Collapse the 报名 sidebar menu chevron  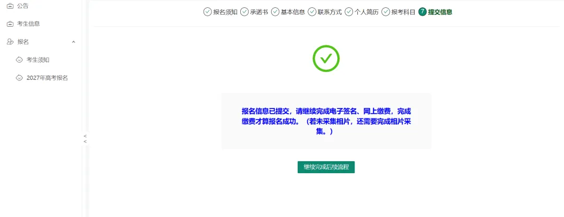coord(74,42)
